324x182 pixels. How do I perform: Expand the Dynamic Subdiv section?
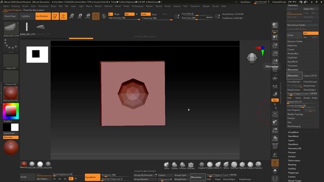point(295,41)
